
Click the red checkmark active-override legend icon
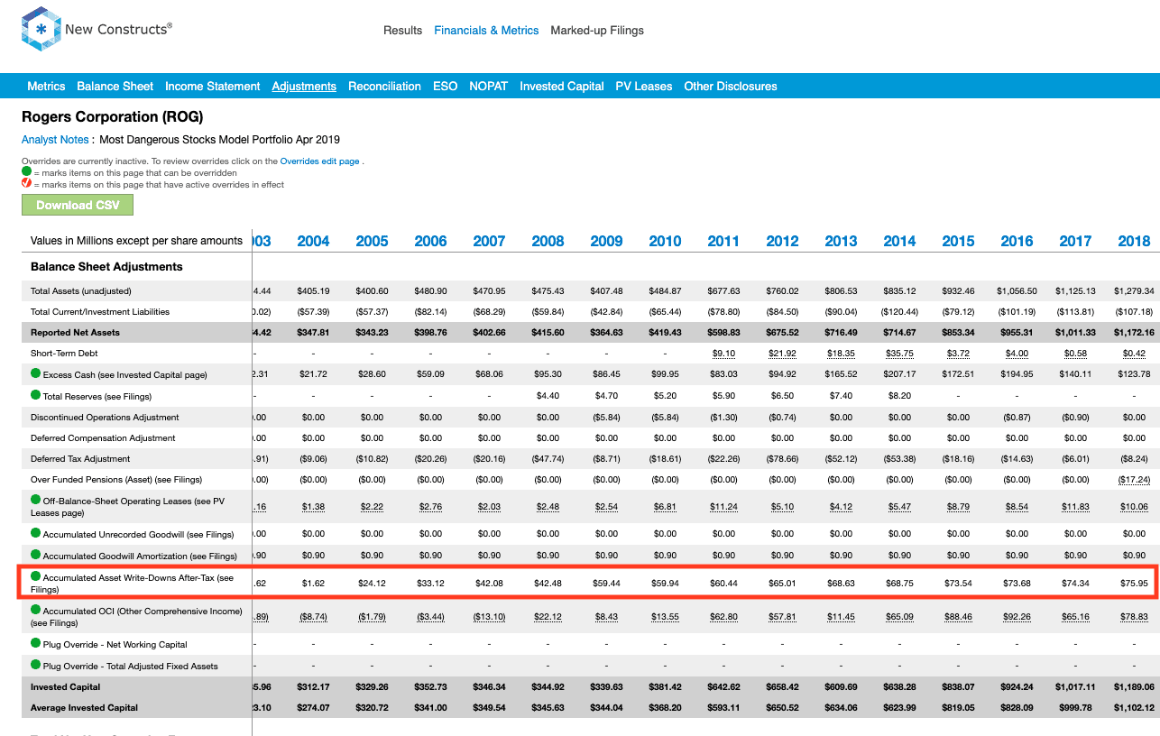click(27, 184)
